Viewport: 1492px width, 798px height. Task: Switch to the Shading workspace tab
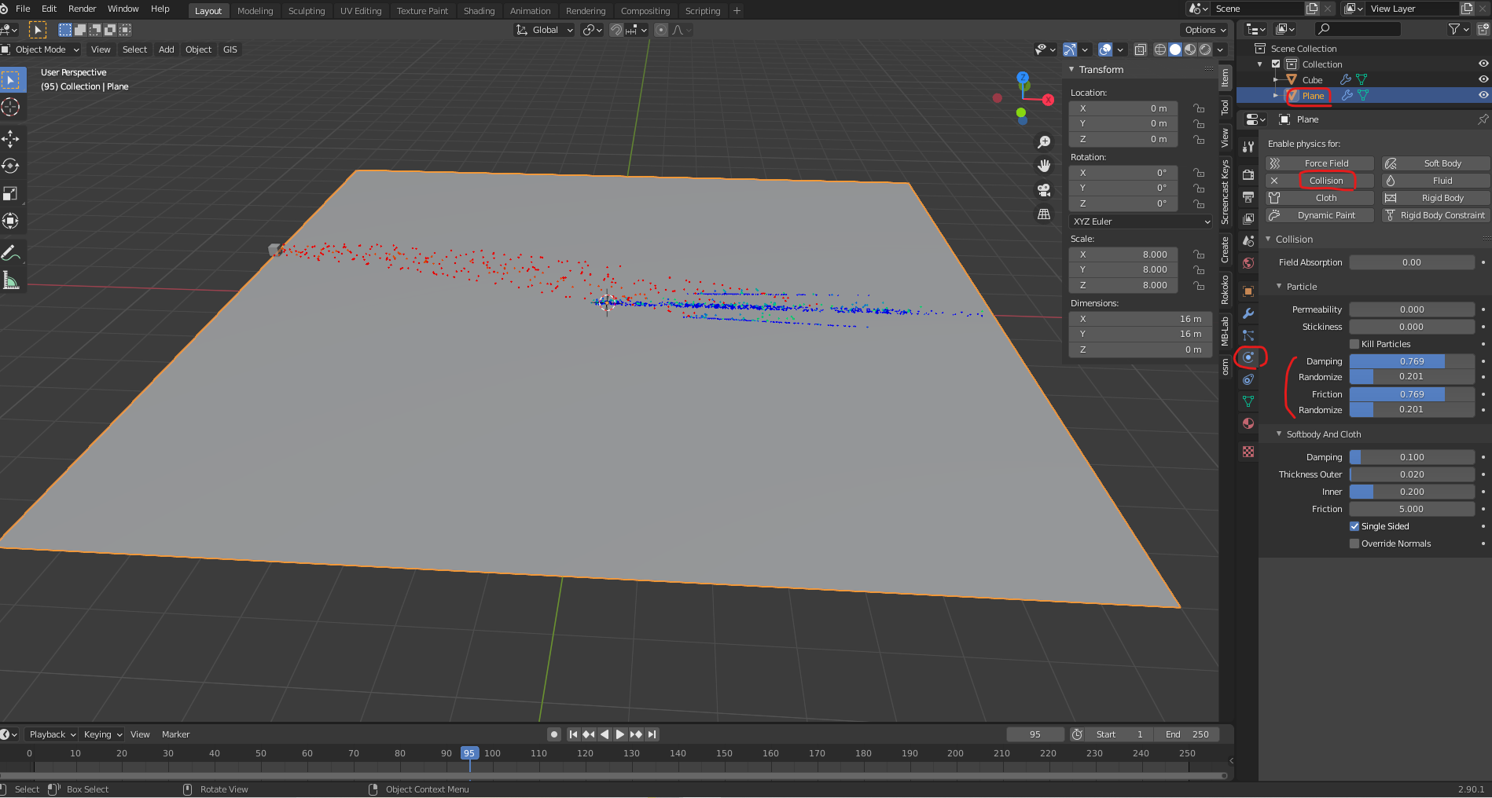[479, 11]
